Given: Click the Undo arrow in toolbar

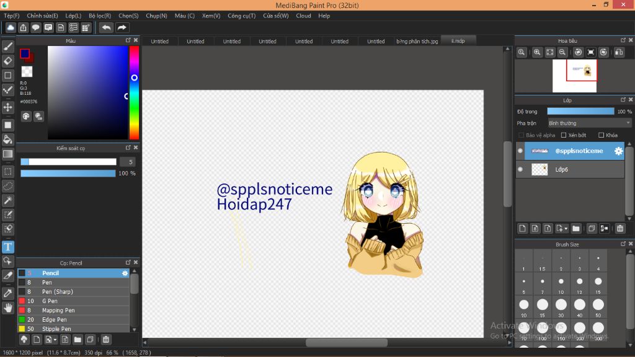Looking at the screenshot, I should point(106,27).
